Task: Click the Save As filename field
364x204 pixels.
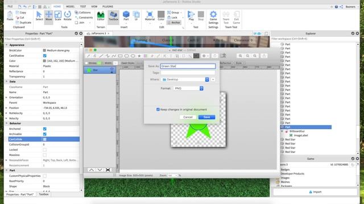Action: click(x=188, y=66)
